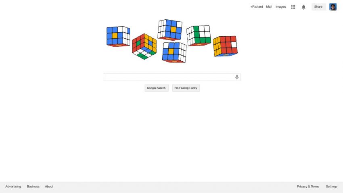
Task: Click the leftmost blue Rubik's cube
Action: [118, 36]
